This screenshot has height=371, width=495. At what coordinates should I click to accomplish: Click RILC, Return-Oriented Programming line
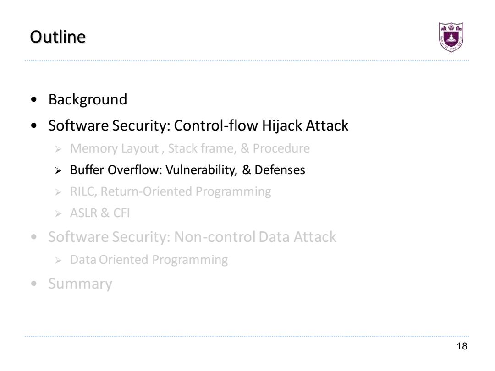click(170, 192)
